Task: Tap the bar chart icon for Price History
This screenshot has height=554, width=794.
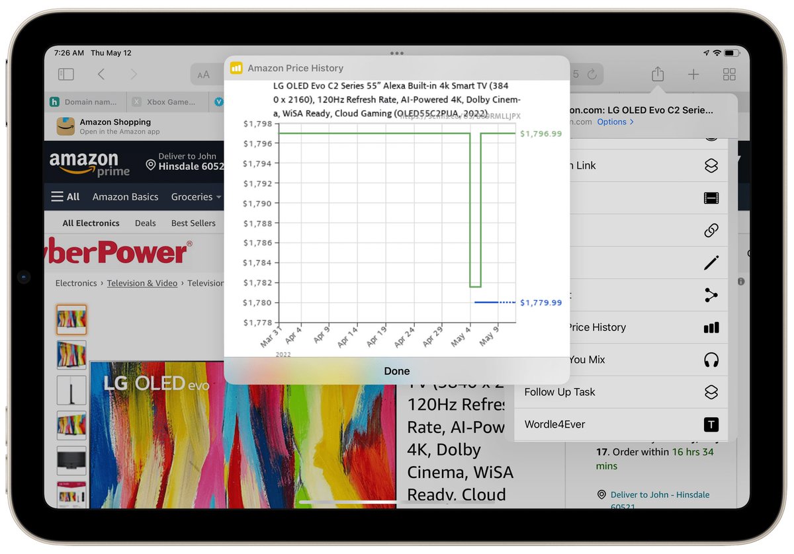Action: (x=711, y=327)
